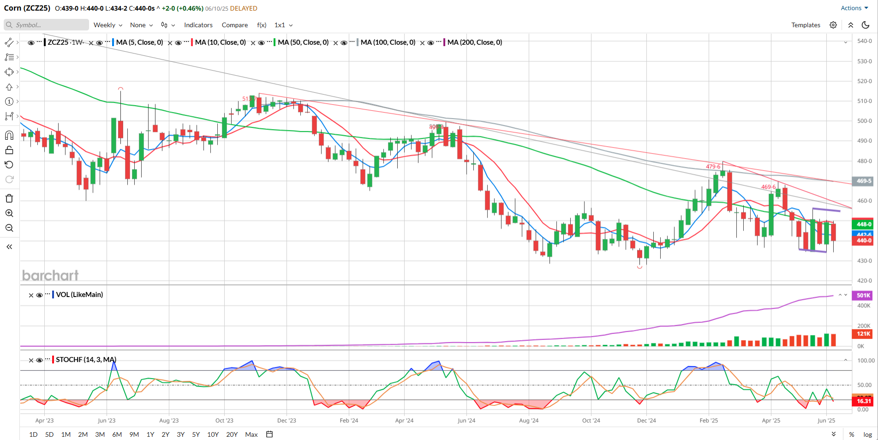878x440 pixels.
Task: Select the 1D time range
Action: coord(33,434)
